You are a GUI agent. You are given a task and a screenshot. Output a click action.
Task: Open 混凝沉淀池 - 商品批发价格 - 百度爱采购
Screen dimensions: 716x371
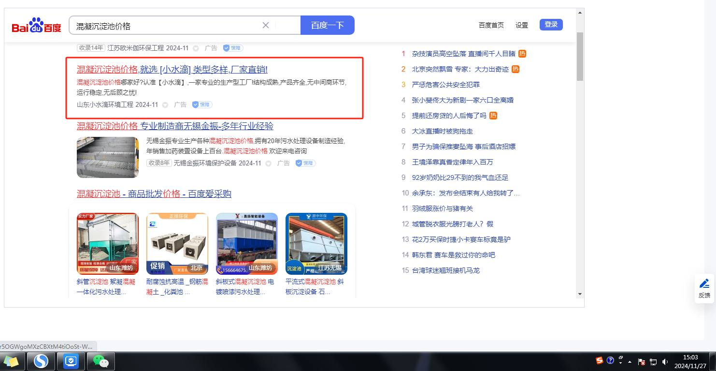tap(154, 194)
